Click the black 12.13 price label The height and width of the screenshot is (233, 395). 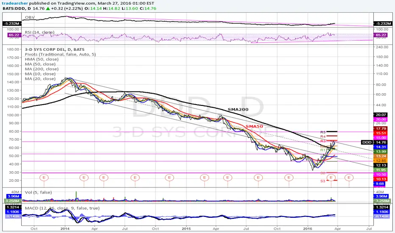point(381,165)
